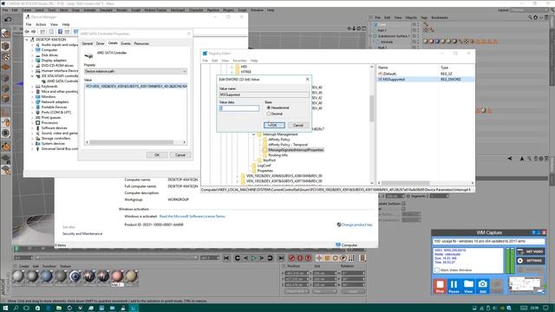
Task: Go to the next keyframe in Cinema 4D
Action: coord(270,258)
